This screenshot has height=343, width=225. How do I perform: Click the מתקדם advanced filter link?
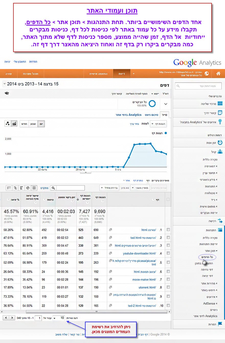44,188
